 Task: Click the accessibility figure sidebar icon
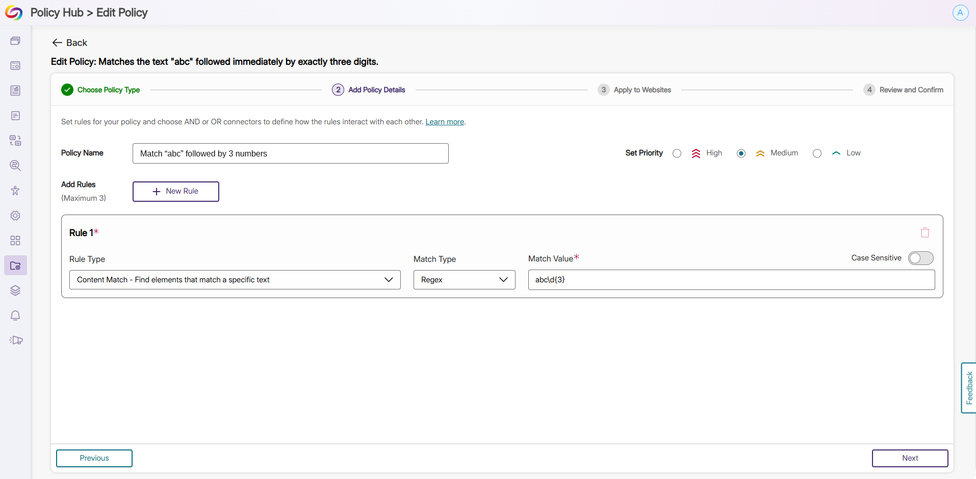15,191
